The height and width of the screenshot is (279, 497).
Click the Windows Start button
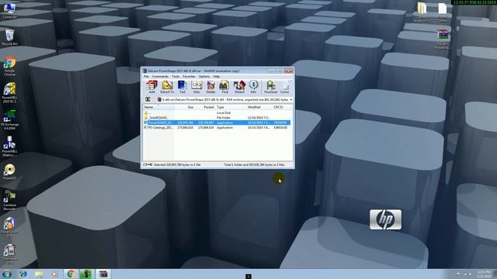(7, 274)
